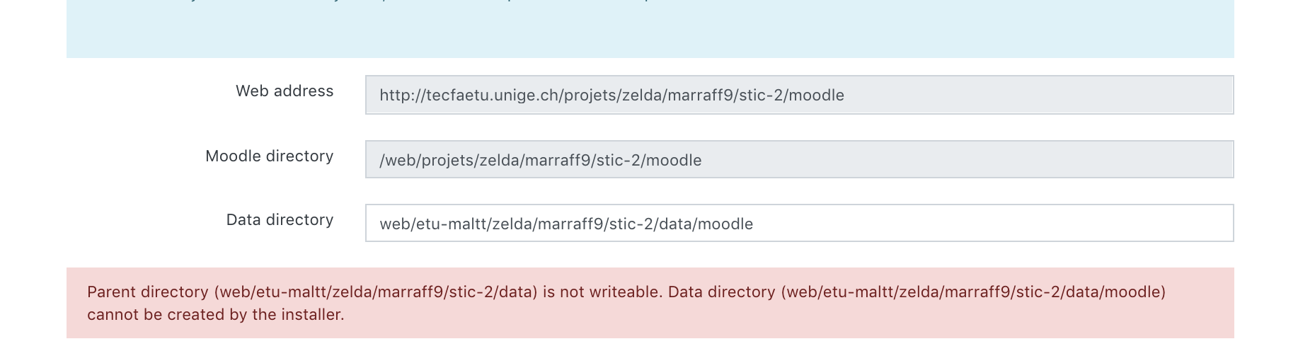This screenshot has height=351, width=1298.
Task: Click the /web/projets/zelda path text
Action: pos(541,161)
